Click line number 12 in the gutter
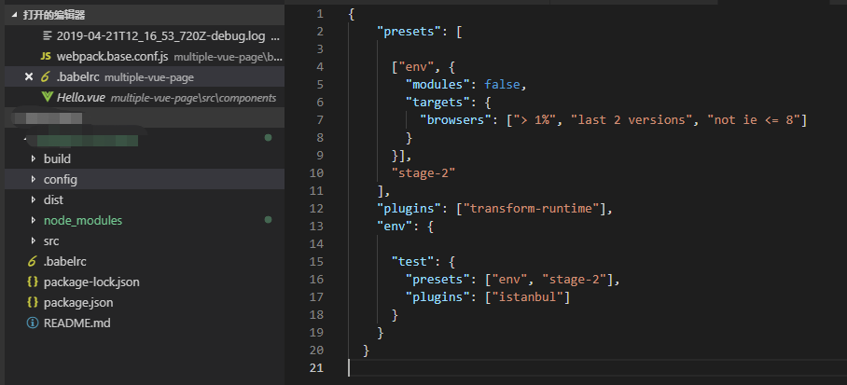 pyautogui.click(x=319, y=208)
